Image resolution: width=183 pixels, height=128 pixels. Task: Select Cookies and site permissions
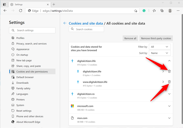click(32, 72)
